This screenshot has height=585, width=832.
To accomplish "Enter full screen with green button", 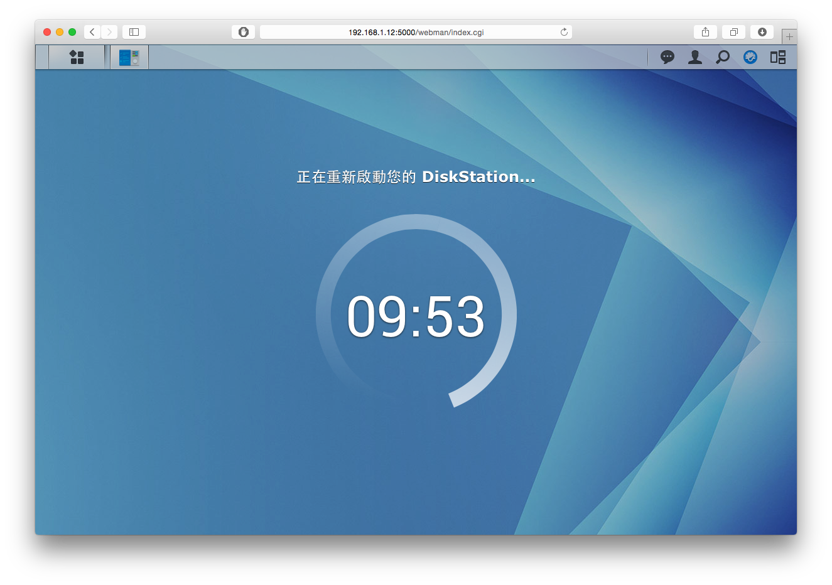I will 72,32.
